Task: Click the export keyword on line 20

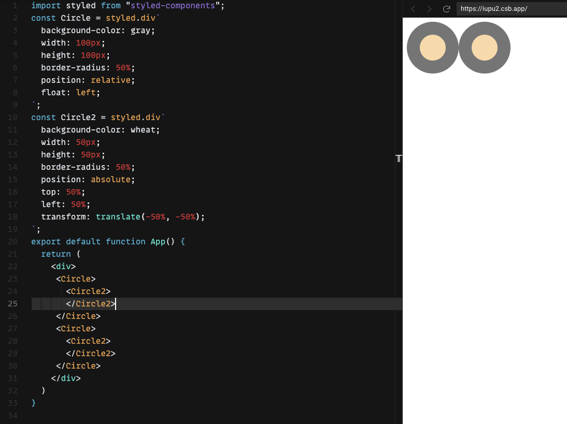Action: point(46,241)
